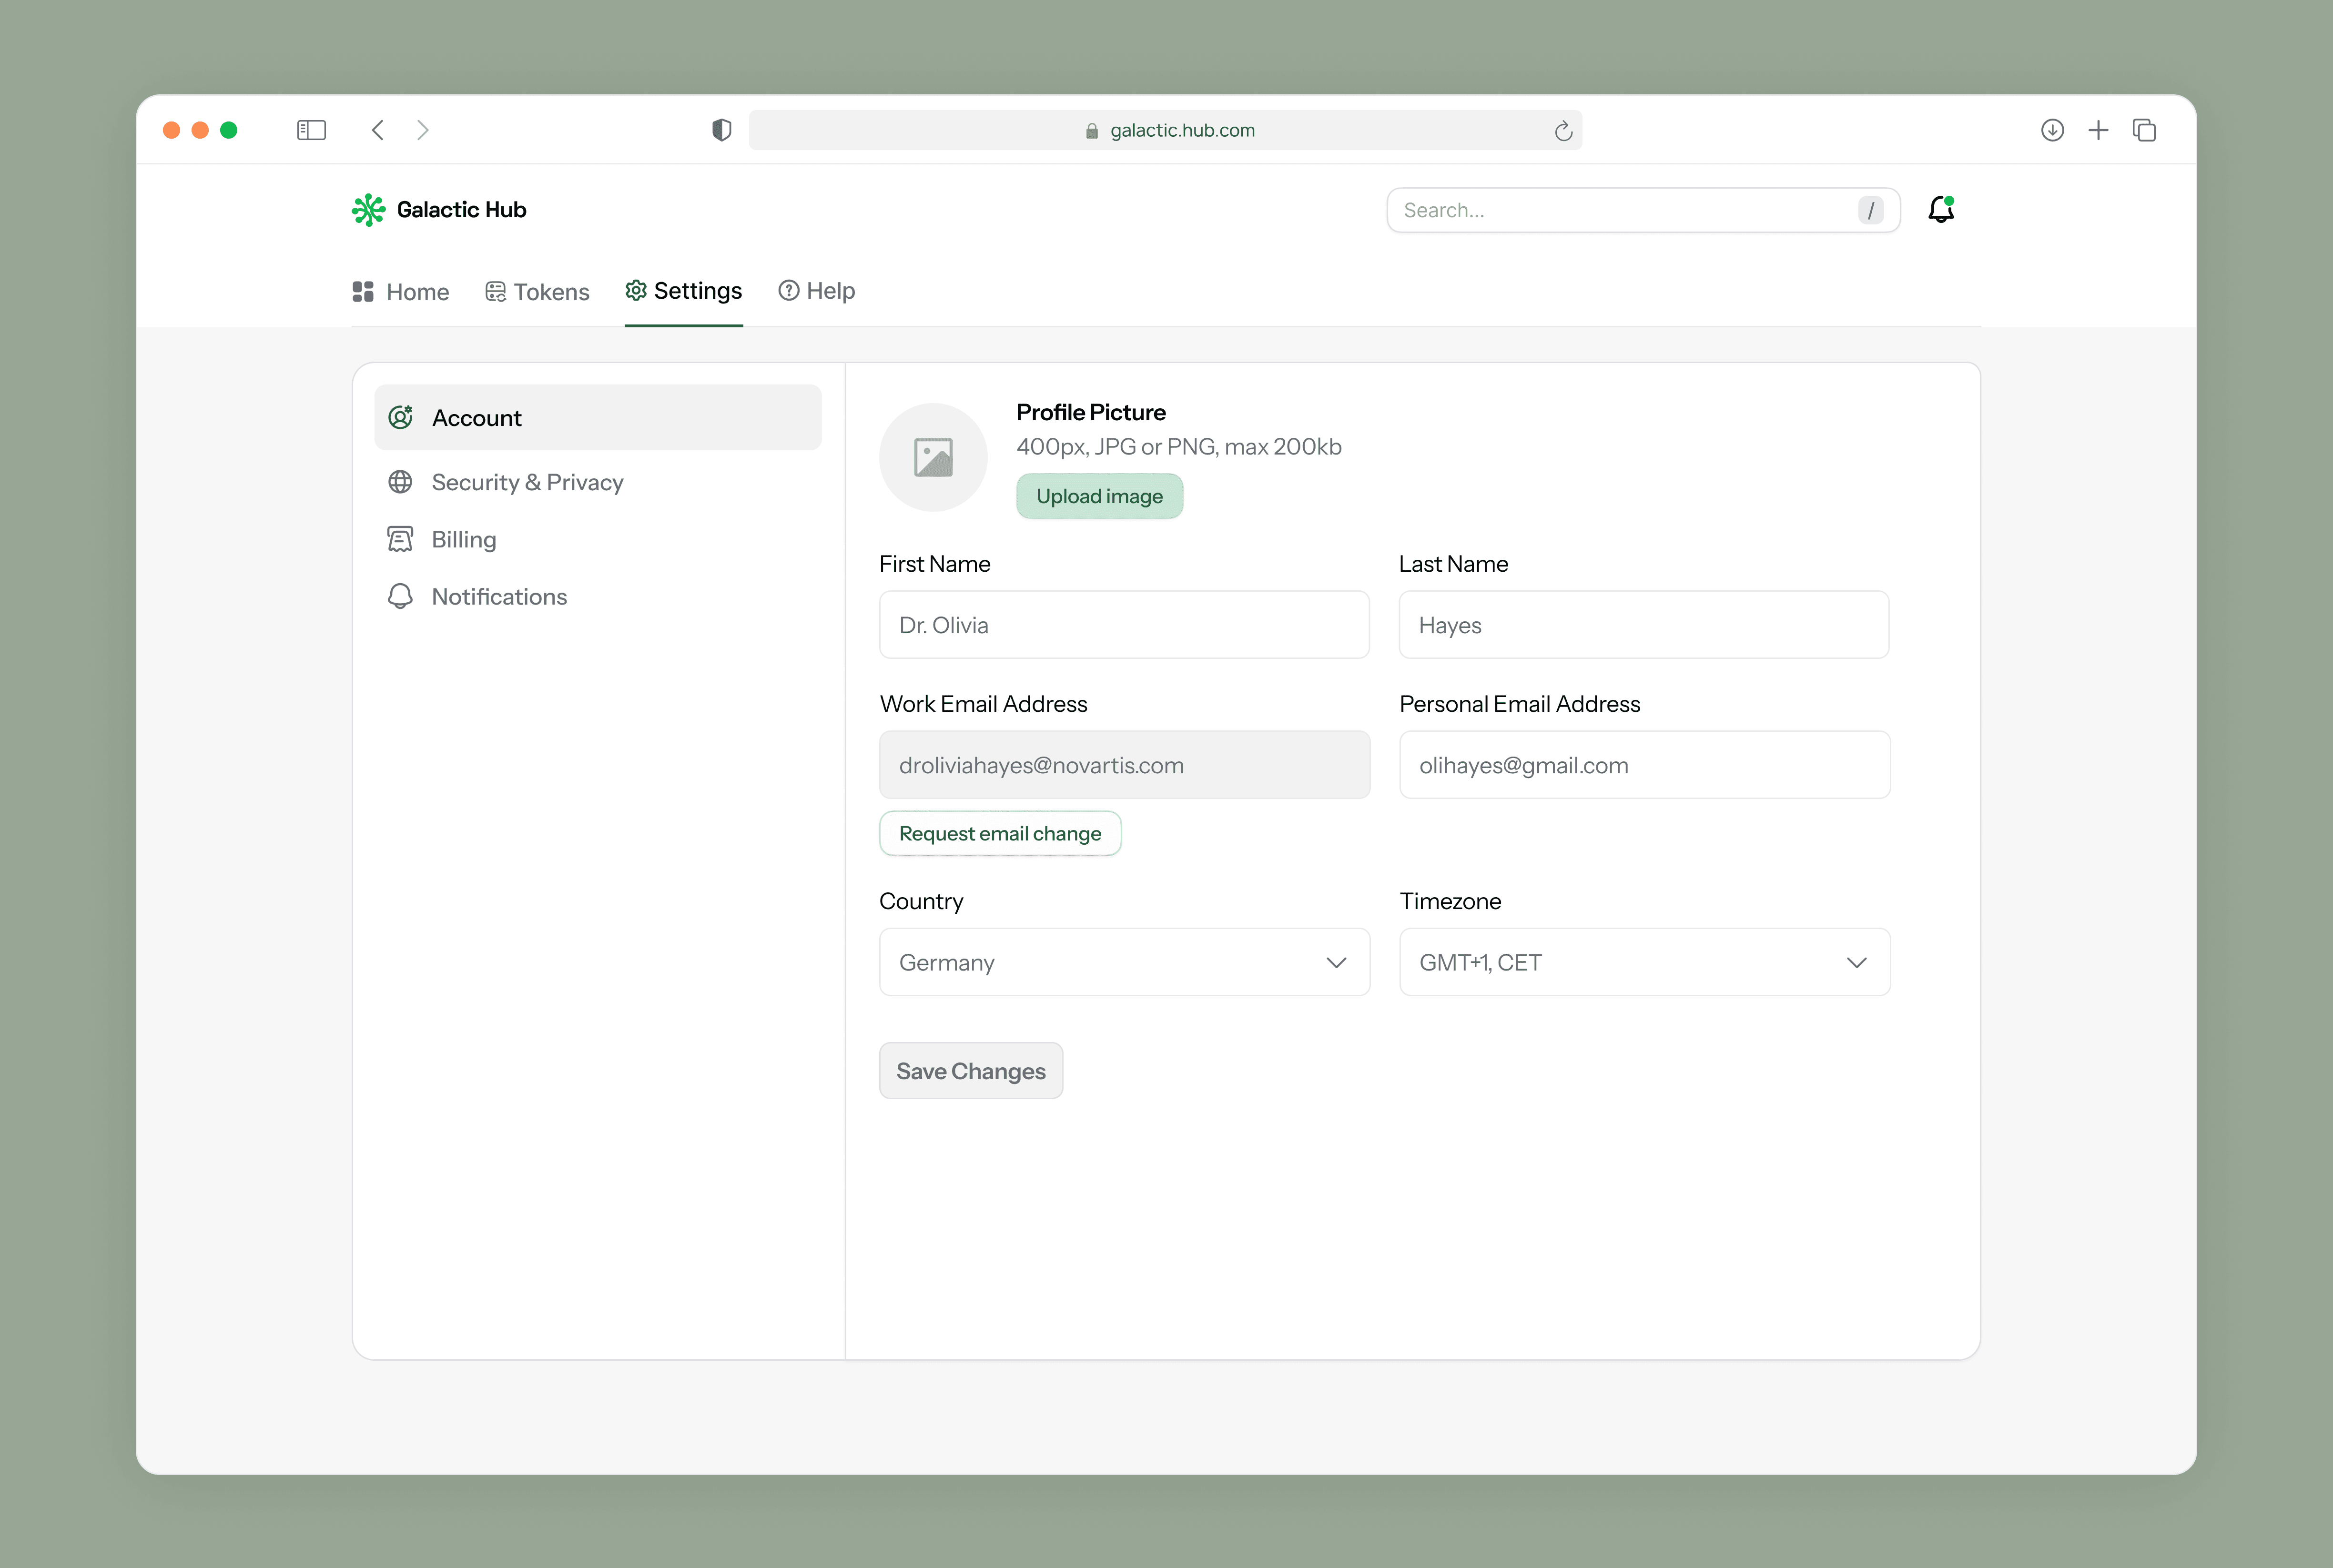
Task: Click the Upload image button
Action: pyautogui.click(x=1099, y=496)
